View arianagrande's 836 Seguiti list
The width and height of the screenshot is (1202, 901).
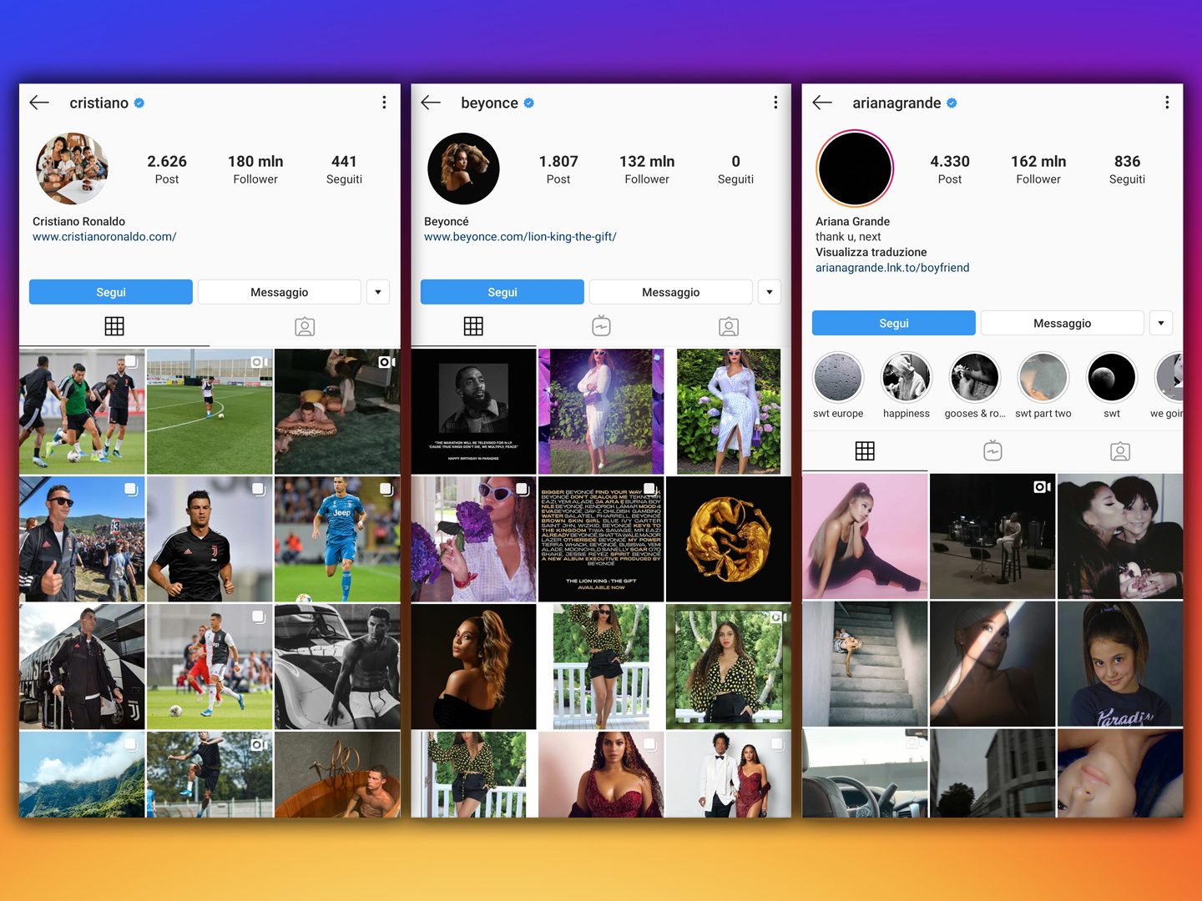[1127, 169]
